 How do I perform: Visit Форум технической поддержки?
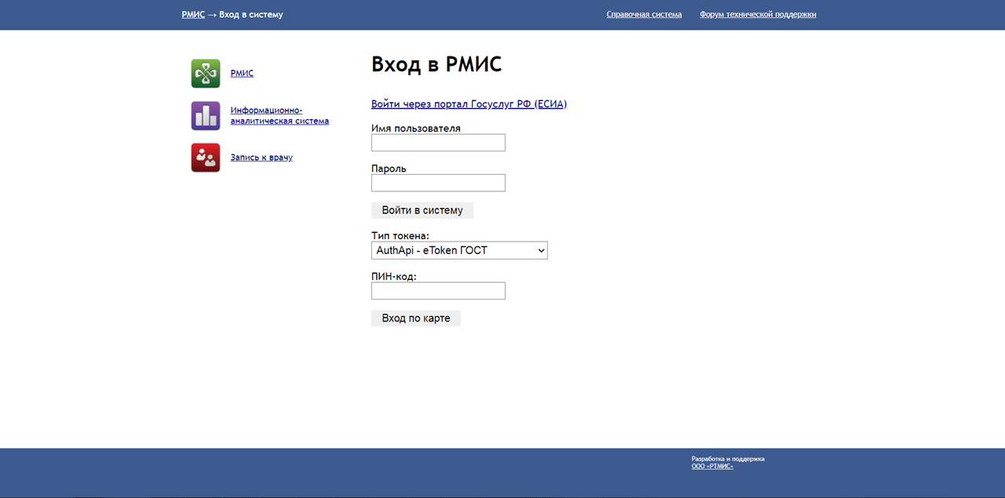point(758,15)
